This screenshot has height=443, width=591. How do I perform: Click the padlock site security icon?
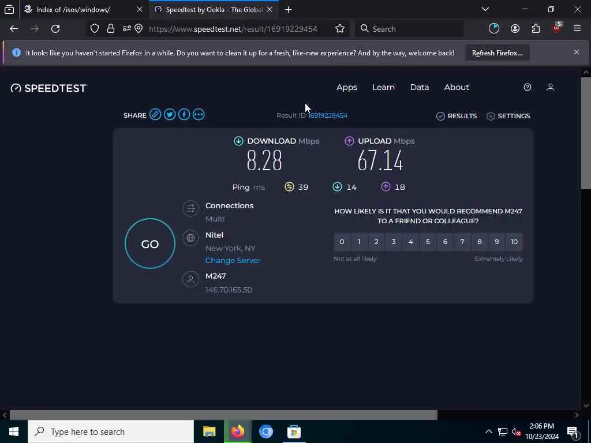pyautogui.click(x=110, y=29)
